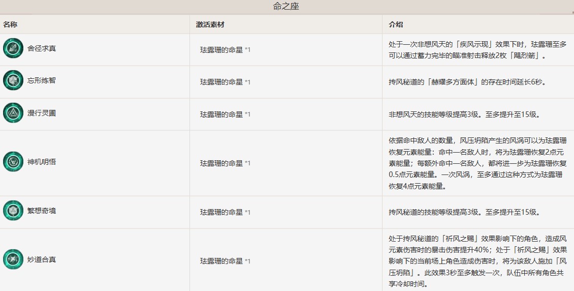Viewport: 574px width, 291px height.
Task: Click the 激活素材 column header
Action: [x=210, y=24]
